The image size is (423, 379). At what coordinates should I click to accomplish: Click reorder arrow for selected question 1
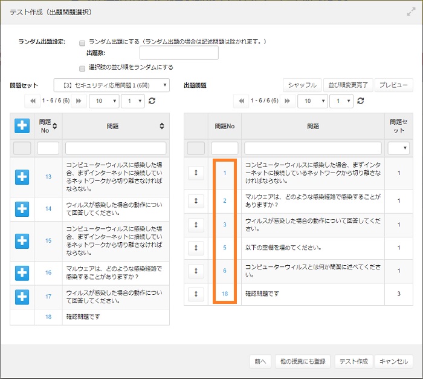pyautogui.click(x=196, y=173)
